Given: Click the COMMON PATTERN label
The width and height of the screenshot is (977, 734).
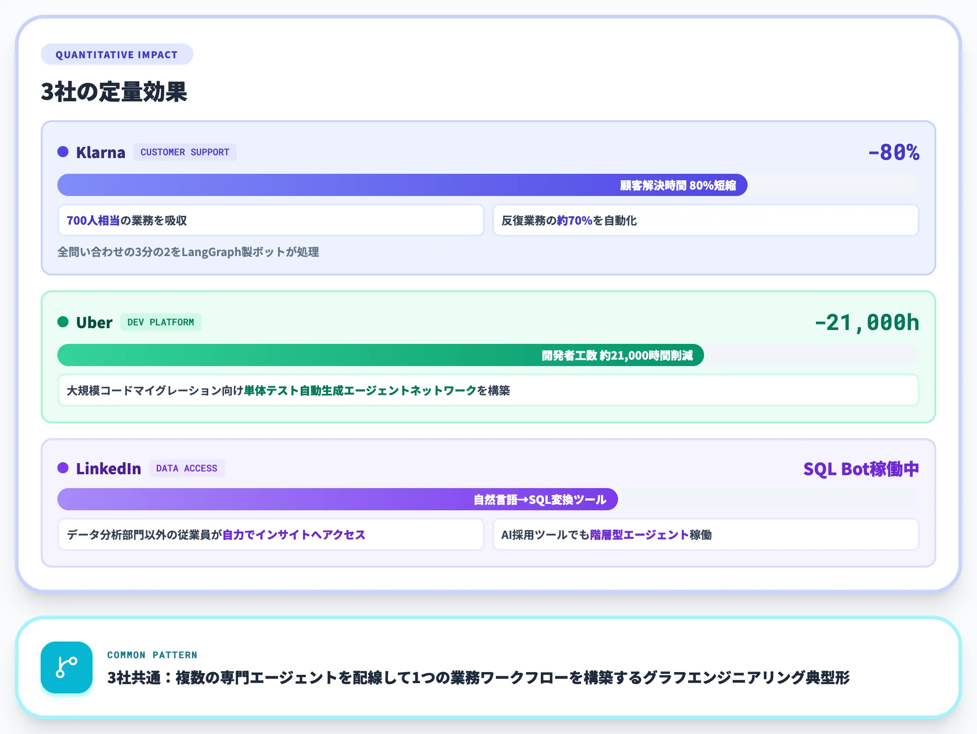Looking at the screenshot, I should (x=152, y=655).
